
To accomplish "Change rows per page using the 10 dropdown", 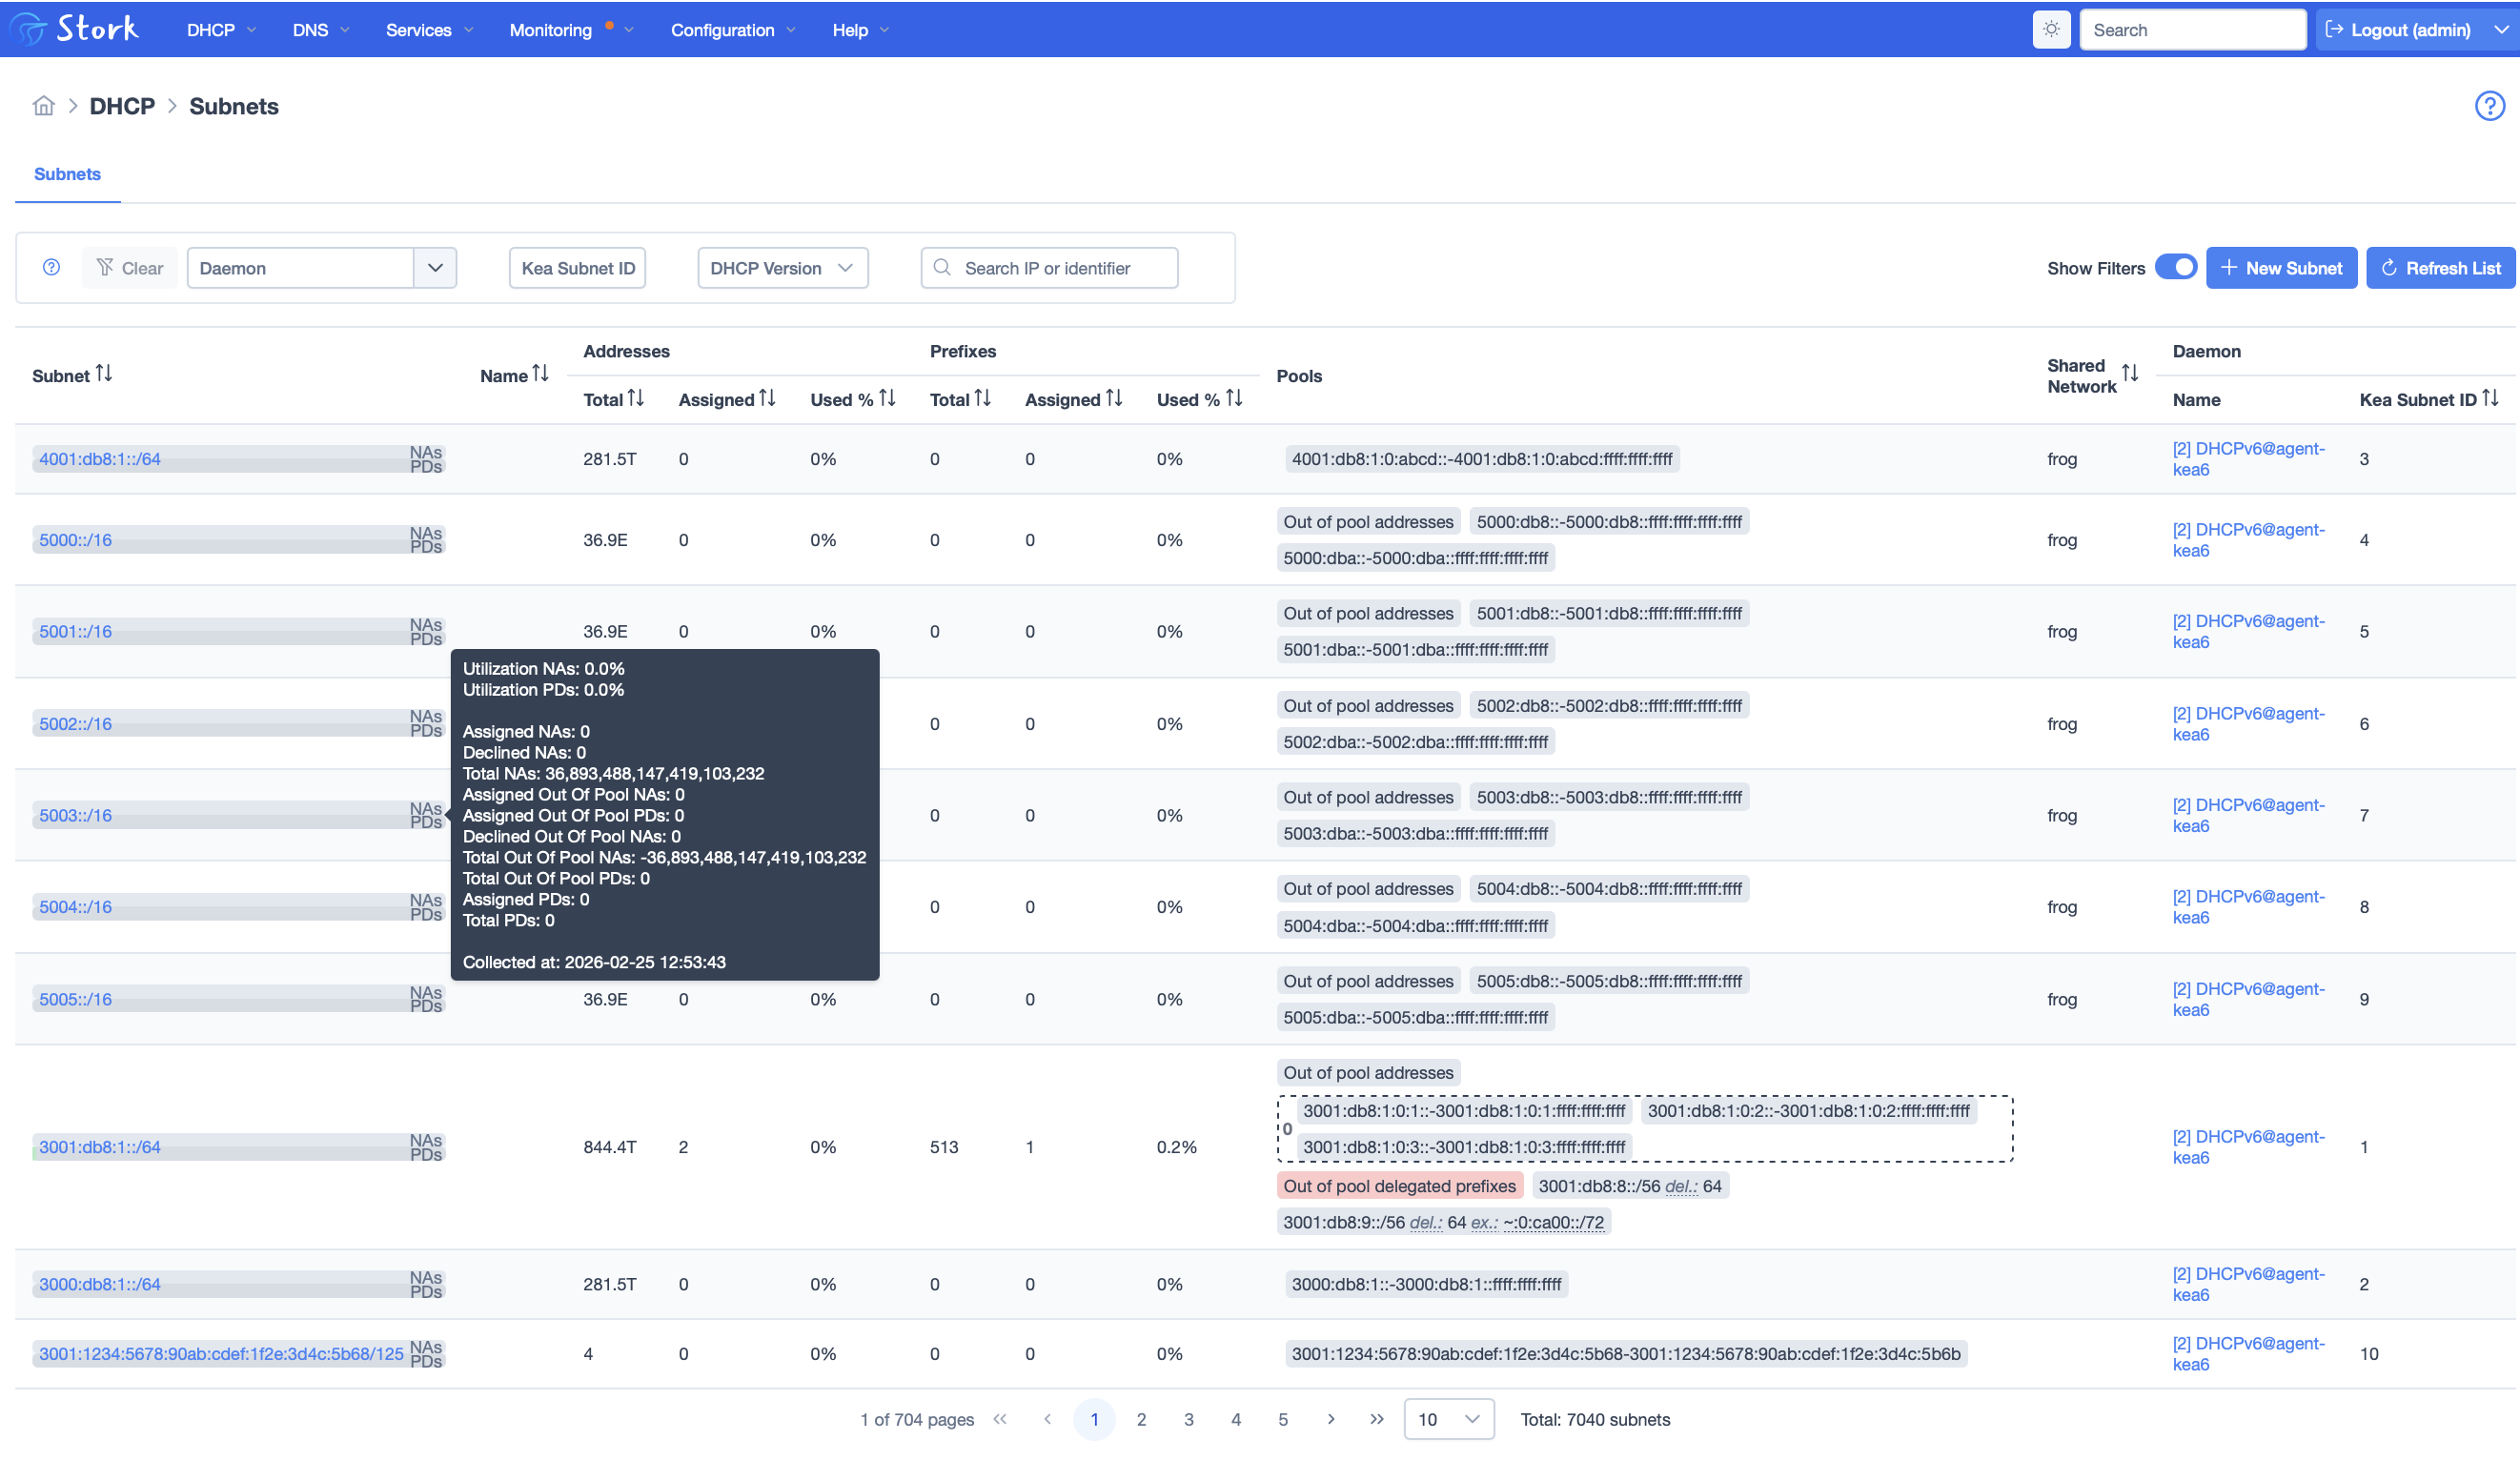I will [1449, 1419].
